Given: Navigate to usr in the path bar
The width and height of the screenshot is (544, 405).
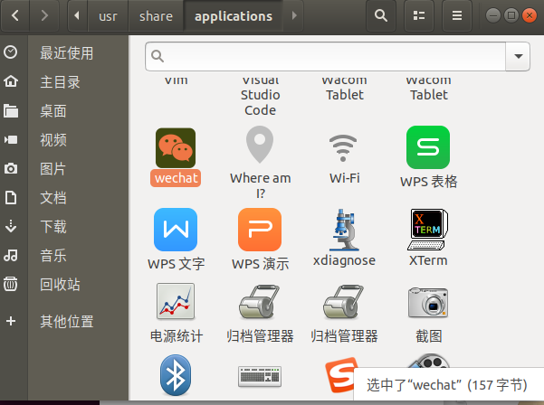Looking at the screenshot, I should tap(108, 16).
